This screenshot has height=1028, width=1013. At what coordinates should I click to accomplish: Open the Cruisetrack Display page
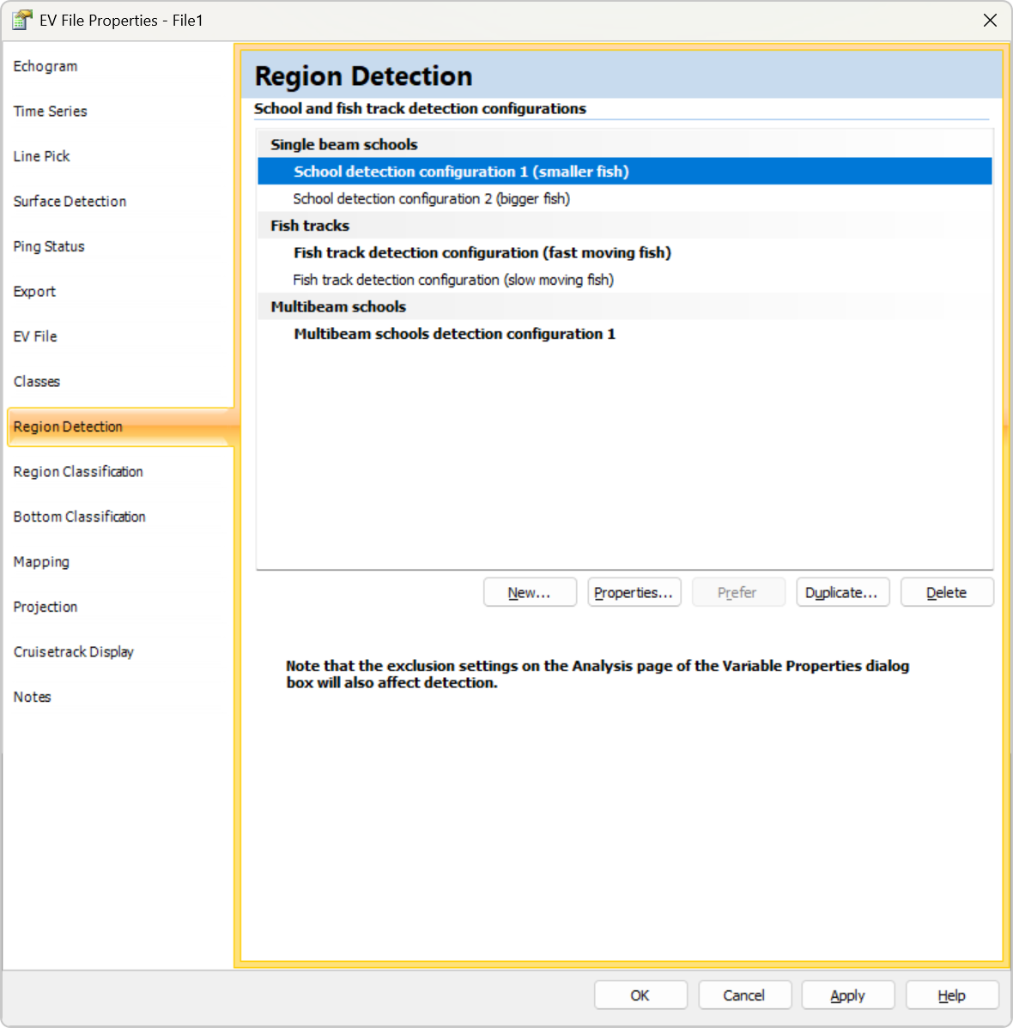pos(74,651)
